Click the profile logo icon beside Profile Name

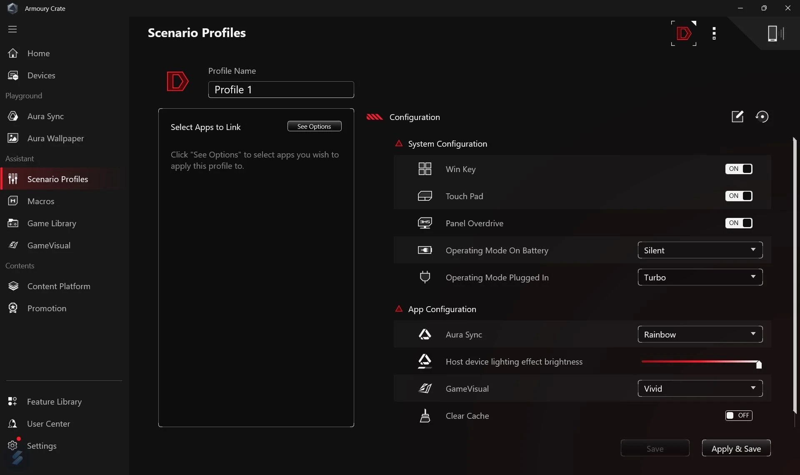click(177, 81)
